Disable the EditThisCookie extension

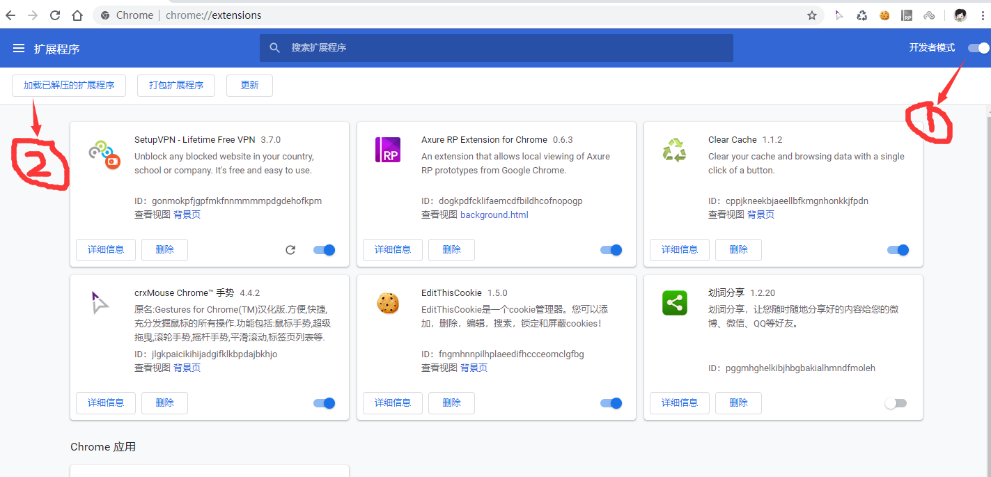tap(611, 403)
